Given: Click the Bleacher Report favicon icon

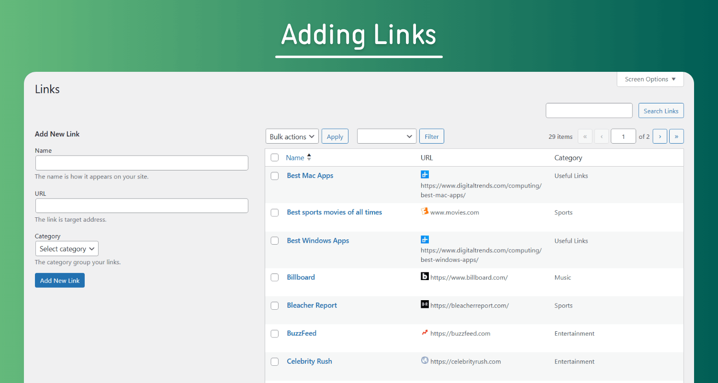Looking at the screenshot, I should [x=425, y=304].
